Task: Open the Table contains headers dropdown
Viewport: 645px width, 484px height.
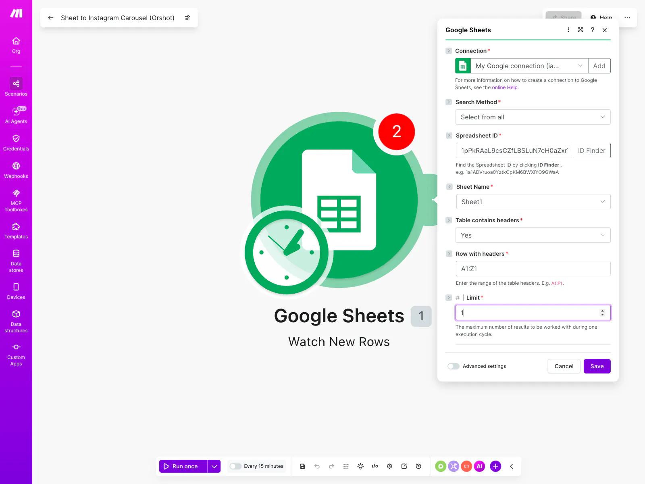Action: click(x=533, y=235)
